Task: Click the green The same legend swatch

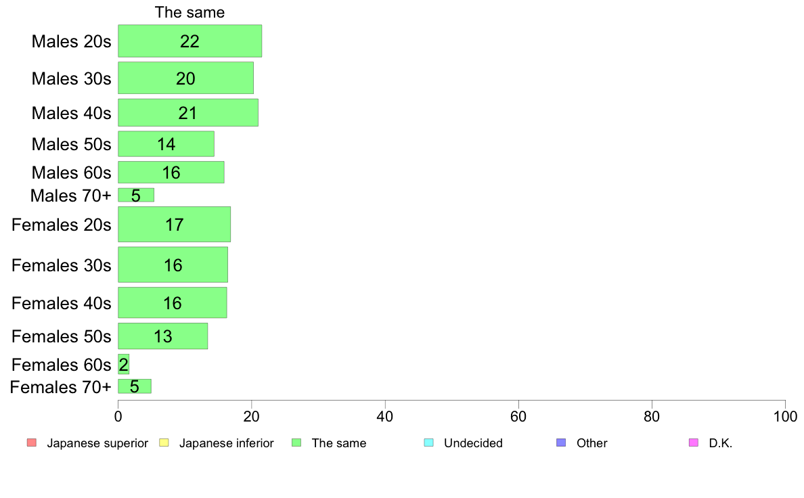Action: tap(296, 443)
